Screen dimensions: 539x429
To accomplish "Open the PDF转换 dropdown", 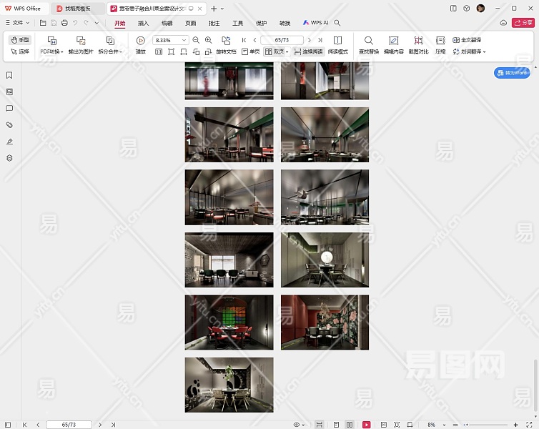I will [x=51, y=51].
